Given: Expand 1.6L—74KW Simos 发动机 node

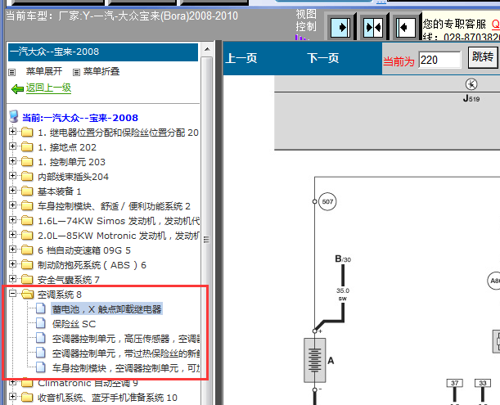Looking at the screenshot, I should click(x=12, y=220).
